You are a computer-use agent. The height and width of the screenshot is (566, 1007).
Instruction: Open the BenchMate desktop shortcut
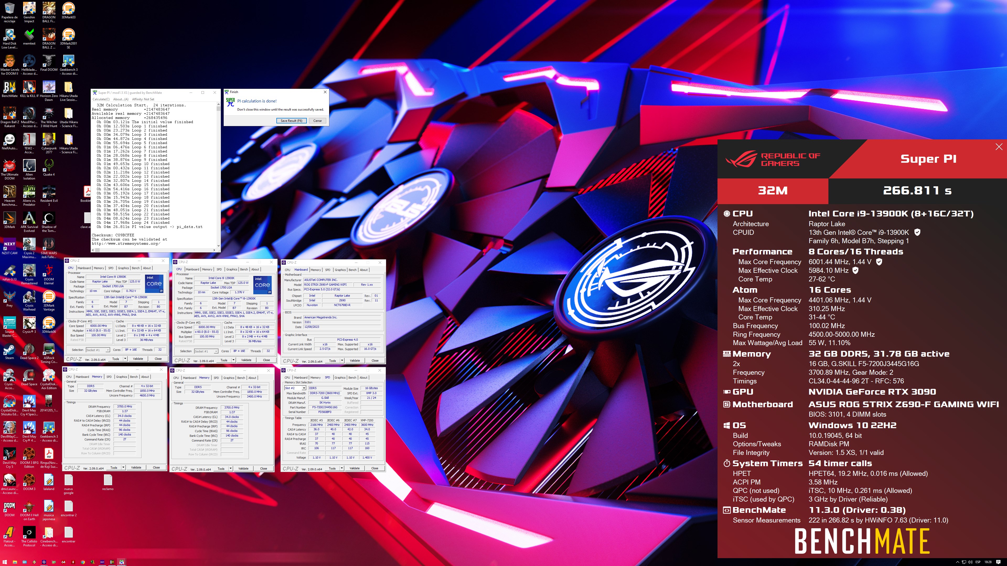pos(9,89)
